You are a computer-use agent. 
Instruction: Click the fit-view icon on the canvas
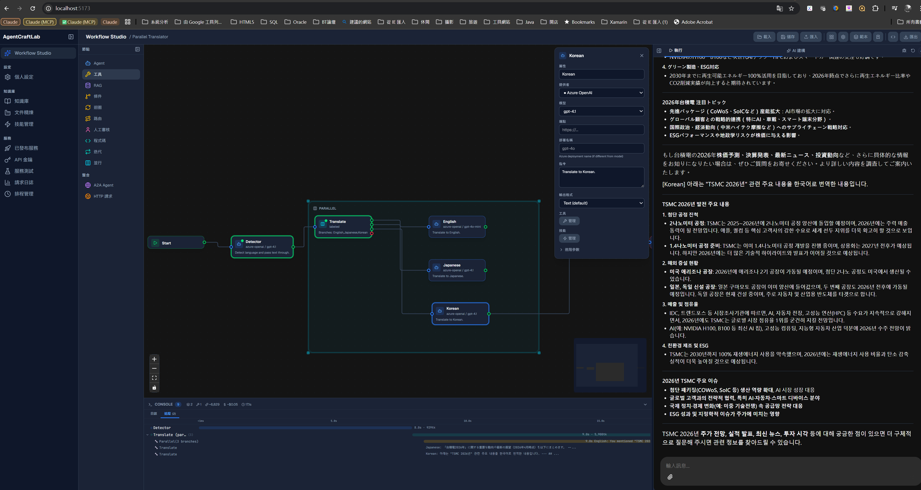coord(154,378)
